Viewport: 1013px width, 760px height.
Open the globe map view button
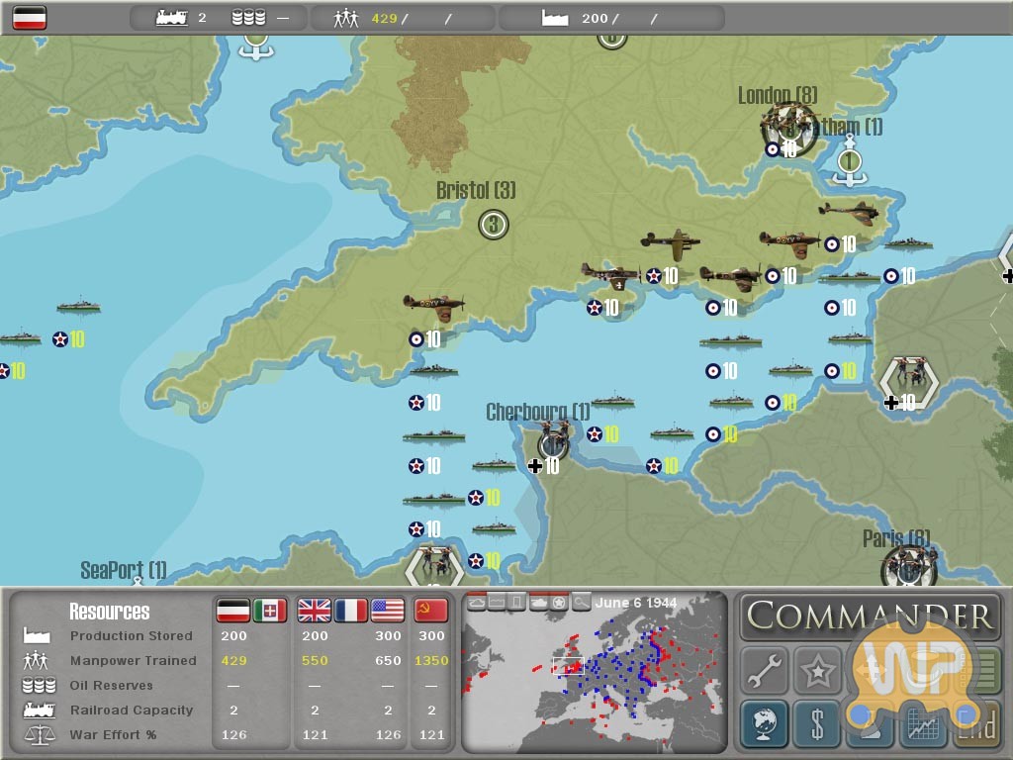765,724
